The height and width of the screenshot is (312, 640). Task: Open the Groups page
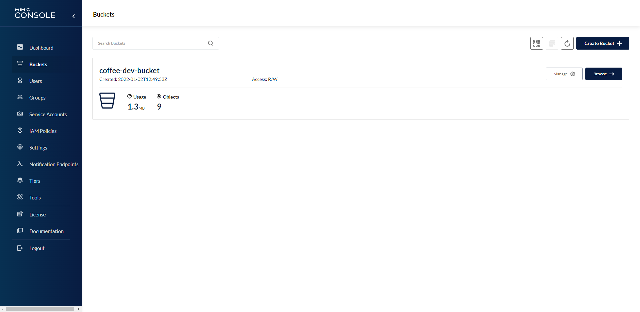coord(37,98)
